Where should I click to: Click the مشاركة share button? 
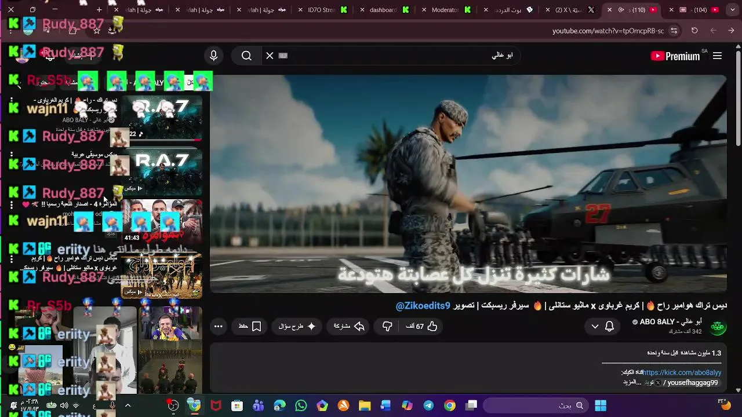pyautogui.click(x=348, y=327)
